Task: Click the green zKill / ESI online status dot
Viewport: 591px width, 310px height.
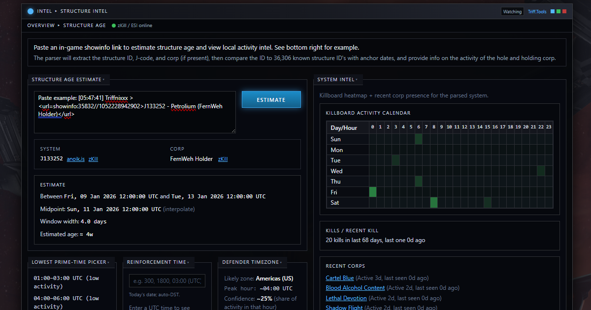Action: [x=114, y=25]
